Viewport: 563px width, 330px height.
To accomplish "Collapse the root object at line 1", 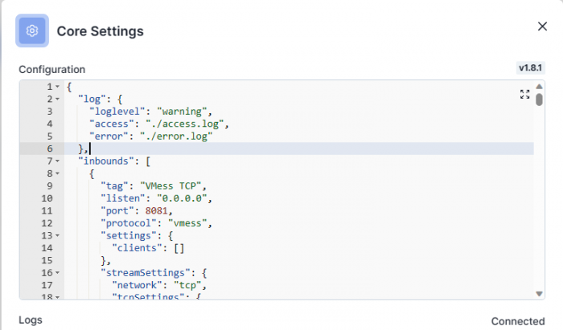I will [x=57, y=87].
